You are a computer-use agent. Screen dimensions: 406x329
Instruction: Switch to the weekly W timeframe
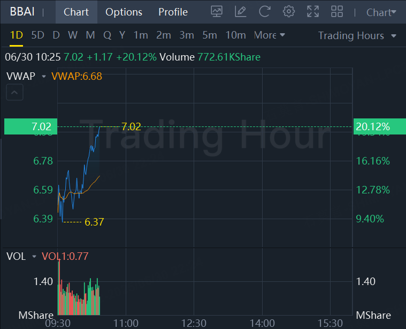click(73, 35)
